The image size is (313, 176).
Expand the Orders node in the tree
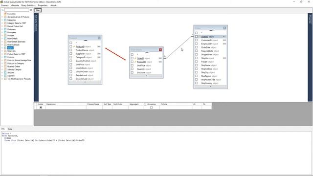coord(2,48)
